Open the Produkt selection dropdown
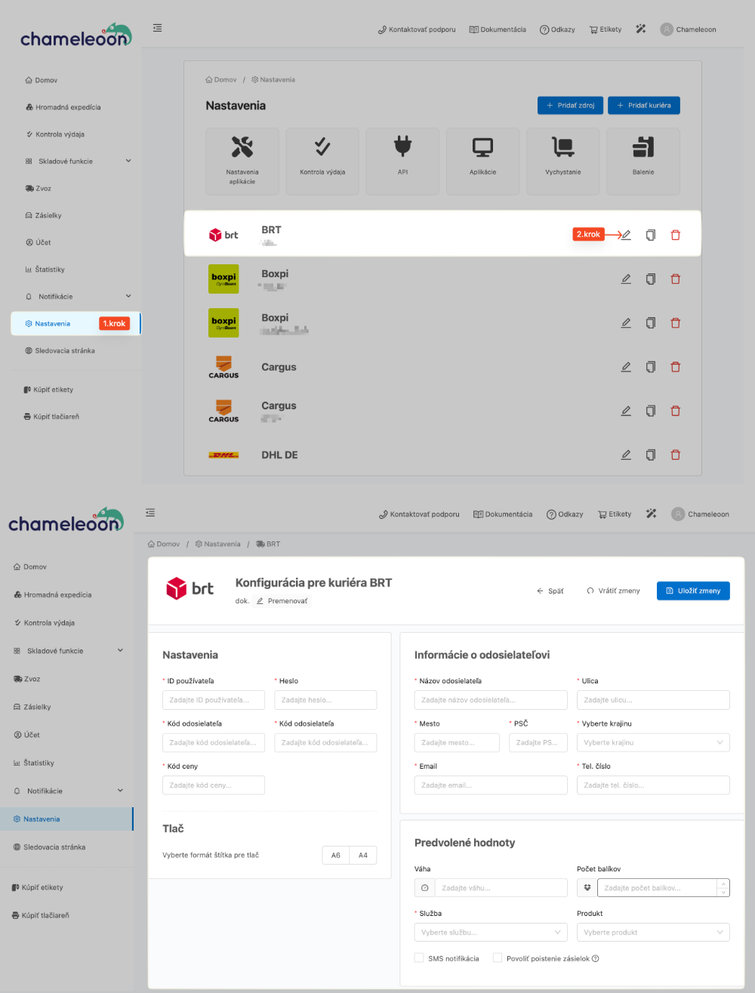Screen dimensions: 755x993 tap(653, 933)
